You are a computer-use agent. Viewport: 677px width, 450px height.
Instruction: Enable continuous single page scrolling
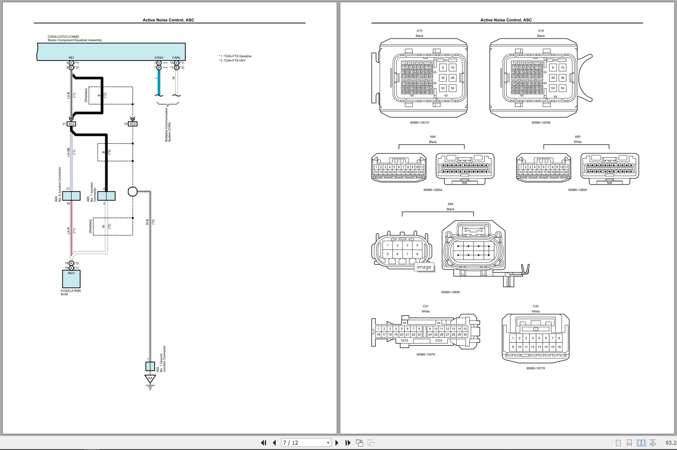click(x=629, y=443)
